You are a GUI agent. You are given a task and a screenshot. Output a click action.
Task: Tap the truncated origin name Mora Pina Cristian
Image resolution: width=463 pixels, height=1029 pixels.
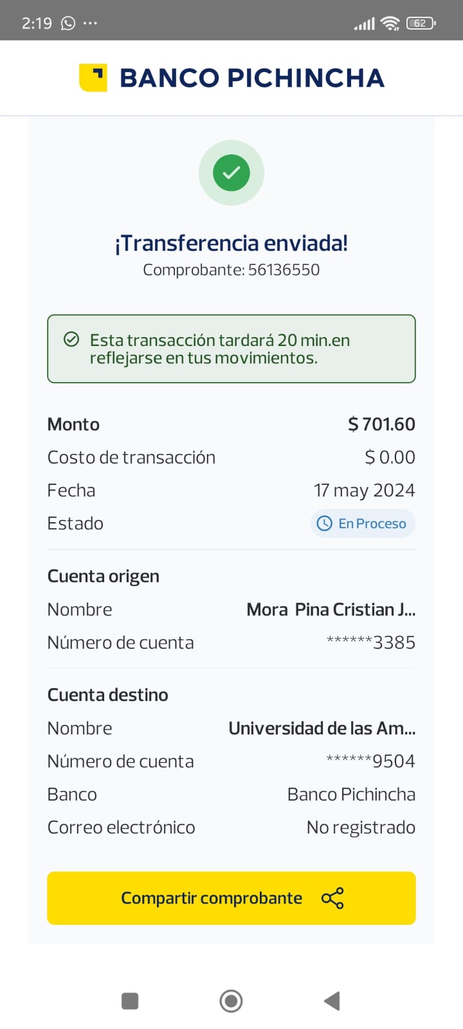click(x=331, y=609)
